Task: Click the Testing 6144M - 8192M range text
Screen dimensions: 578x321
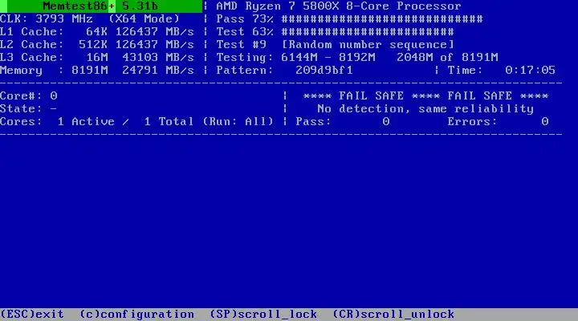Action: coord(295,57)
